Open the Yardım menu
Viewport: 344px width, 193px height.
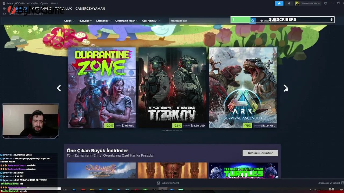point(54,3)
